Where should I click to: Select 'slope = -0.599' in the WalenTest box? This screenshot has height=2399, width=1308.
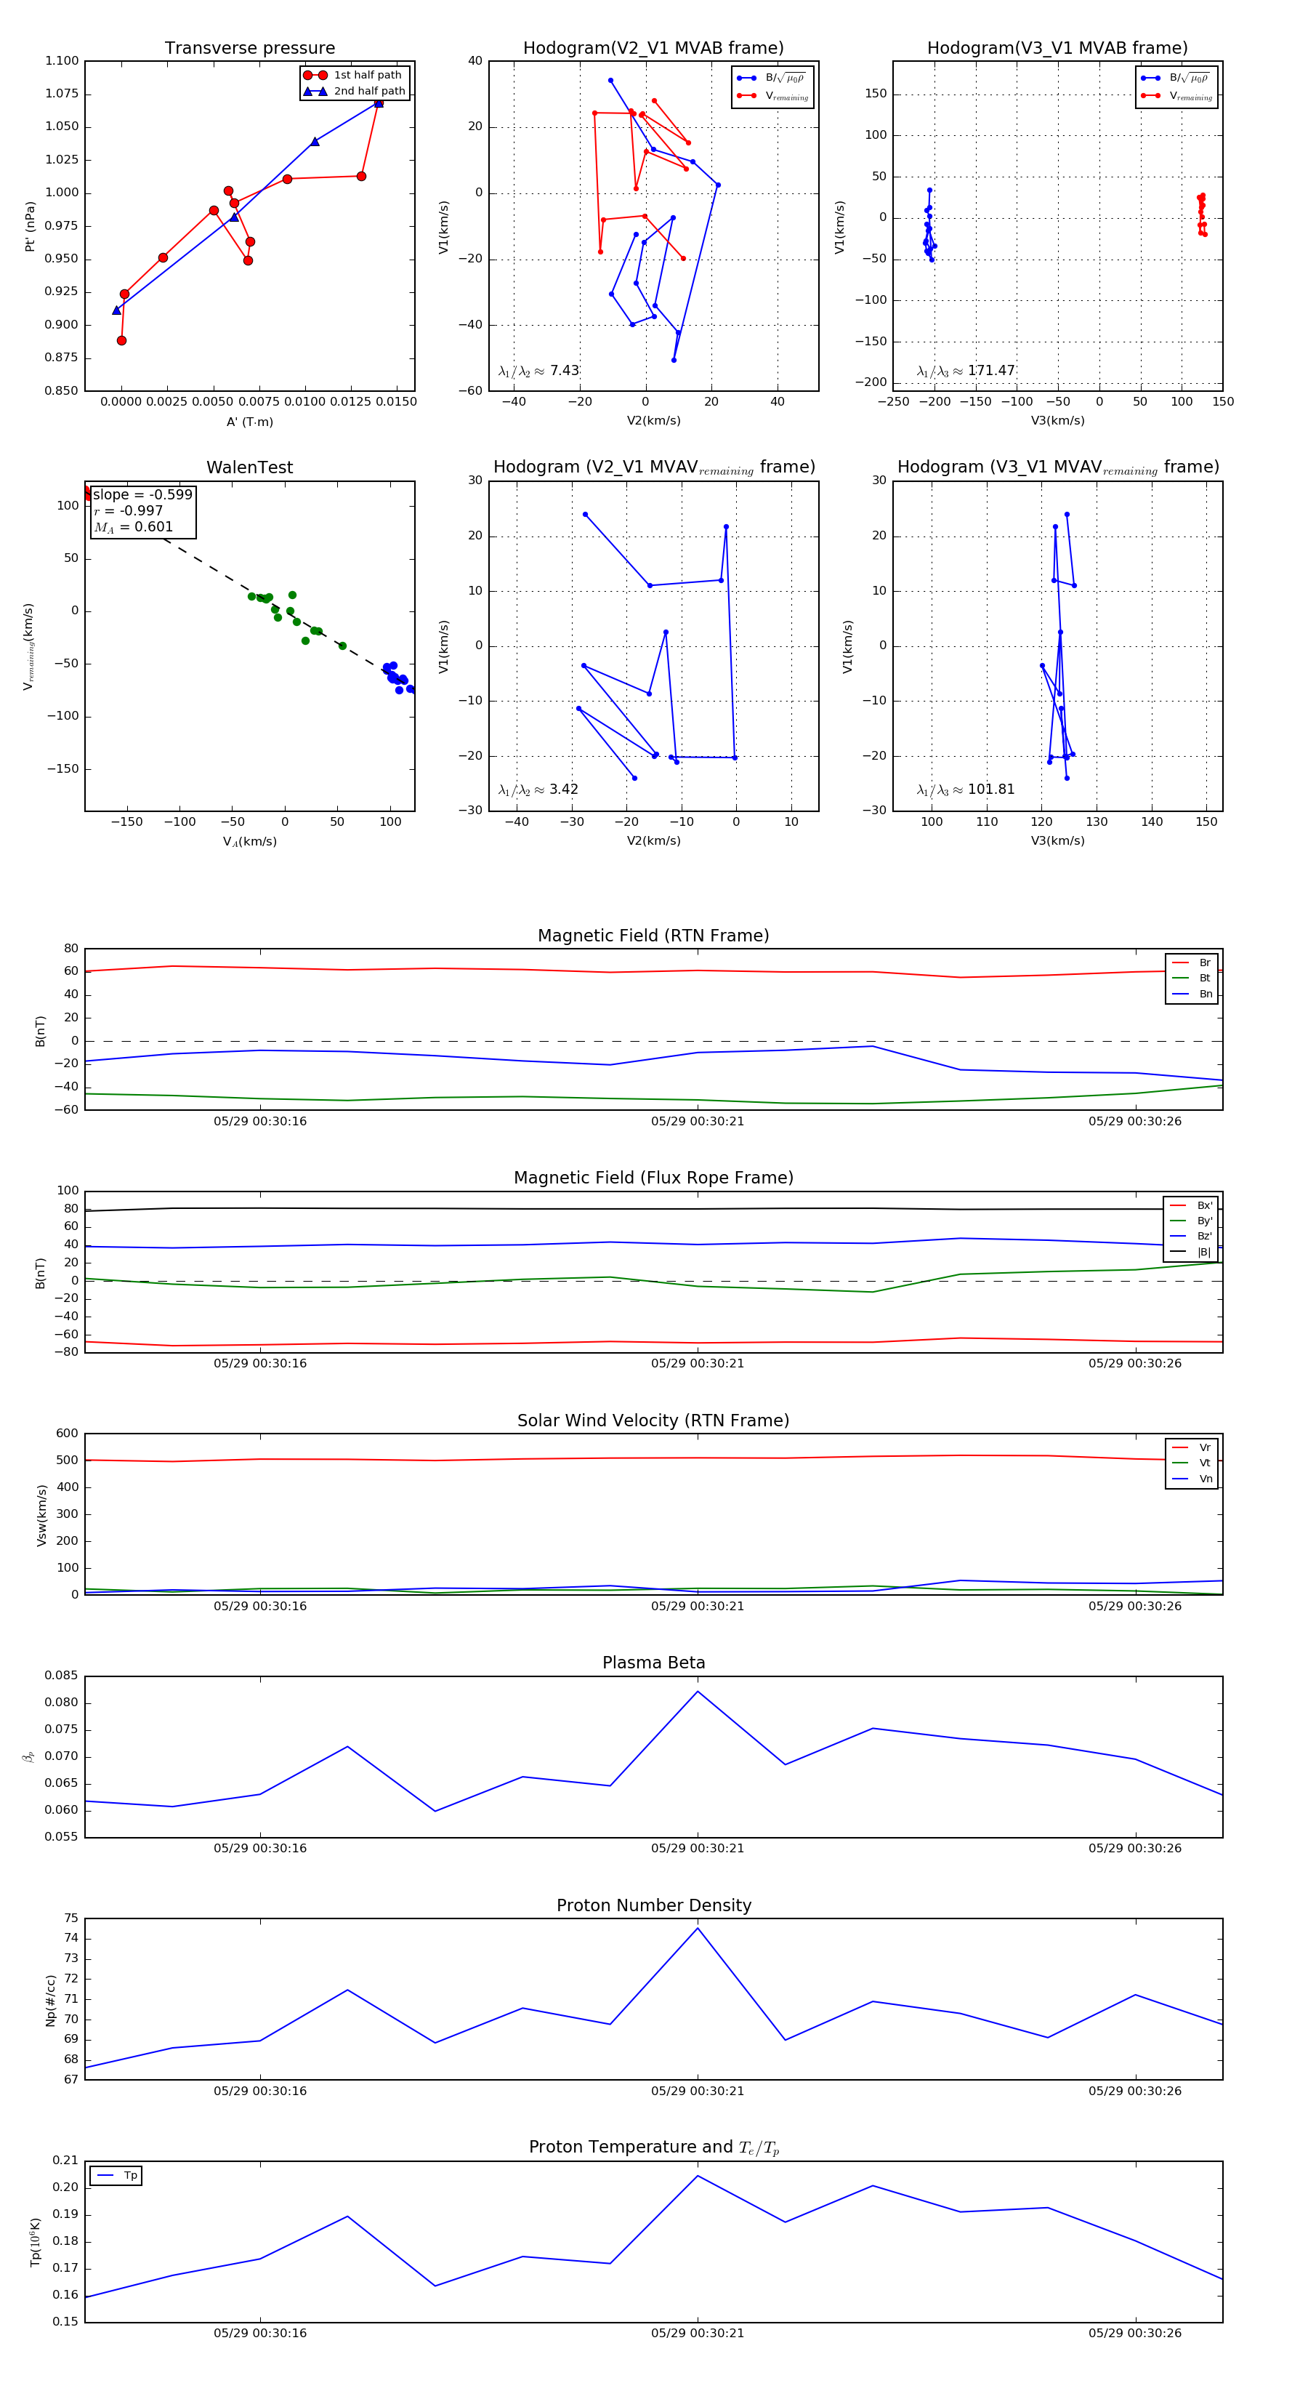[142, 496]
